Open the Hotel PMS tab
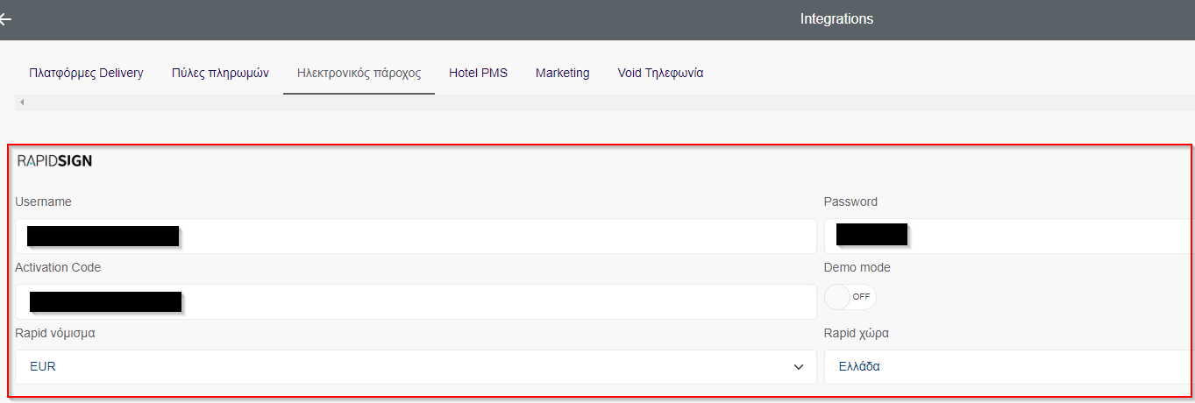This screenshot has width=1195, height=403. pos(478,73)
